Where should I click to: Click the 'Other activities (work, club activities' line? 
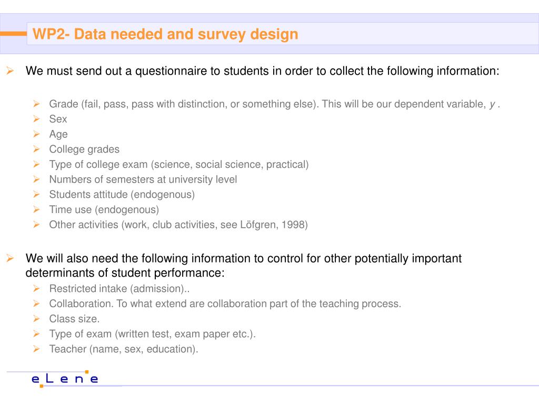(x=178, y=225)
